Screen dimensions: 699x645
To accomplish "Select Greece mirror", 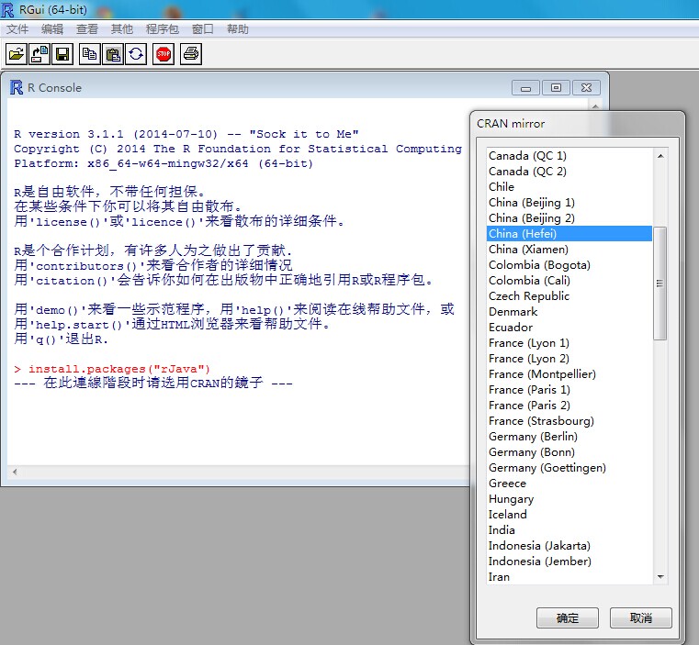I will coord(569,484).
